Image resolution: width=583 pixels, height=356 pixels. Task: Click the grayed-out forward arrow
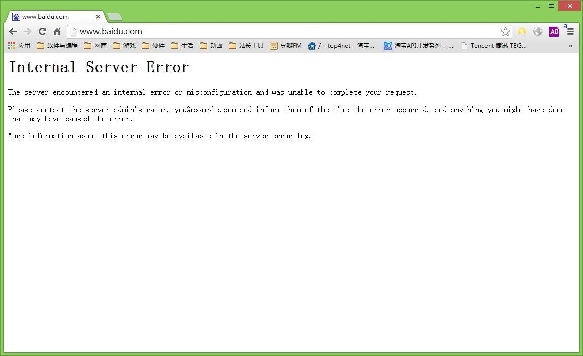(27, 31)
